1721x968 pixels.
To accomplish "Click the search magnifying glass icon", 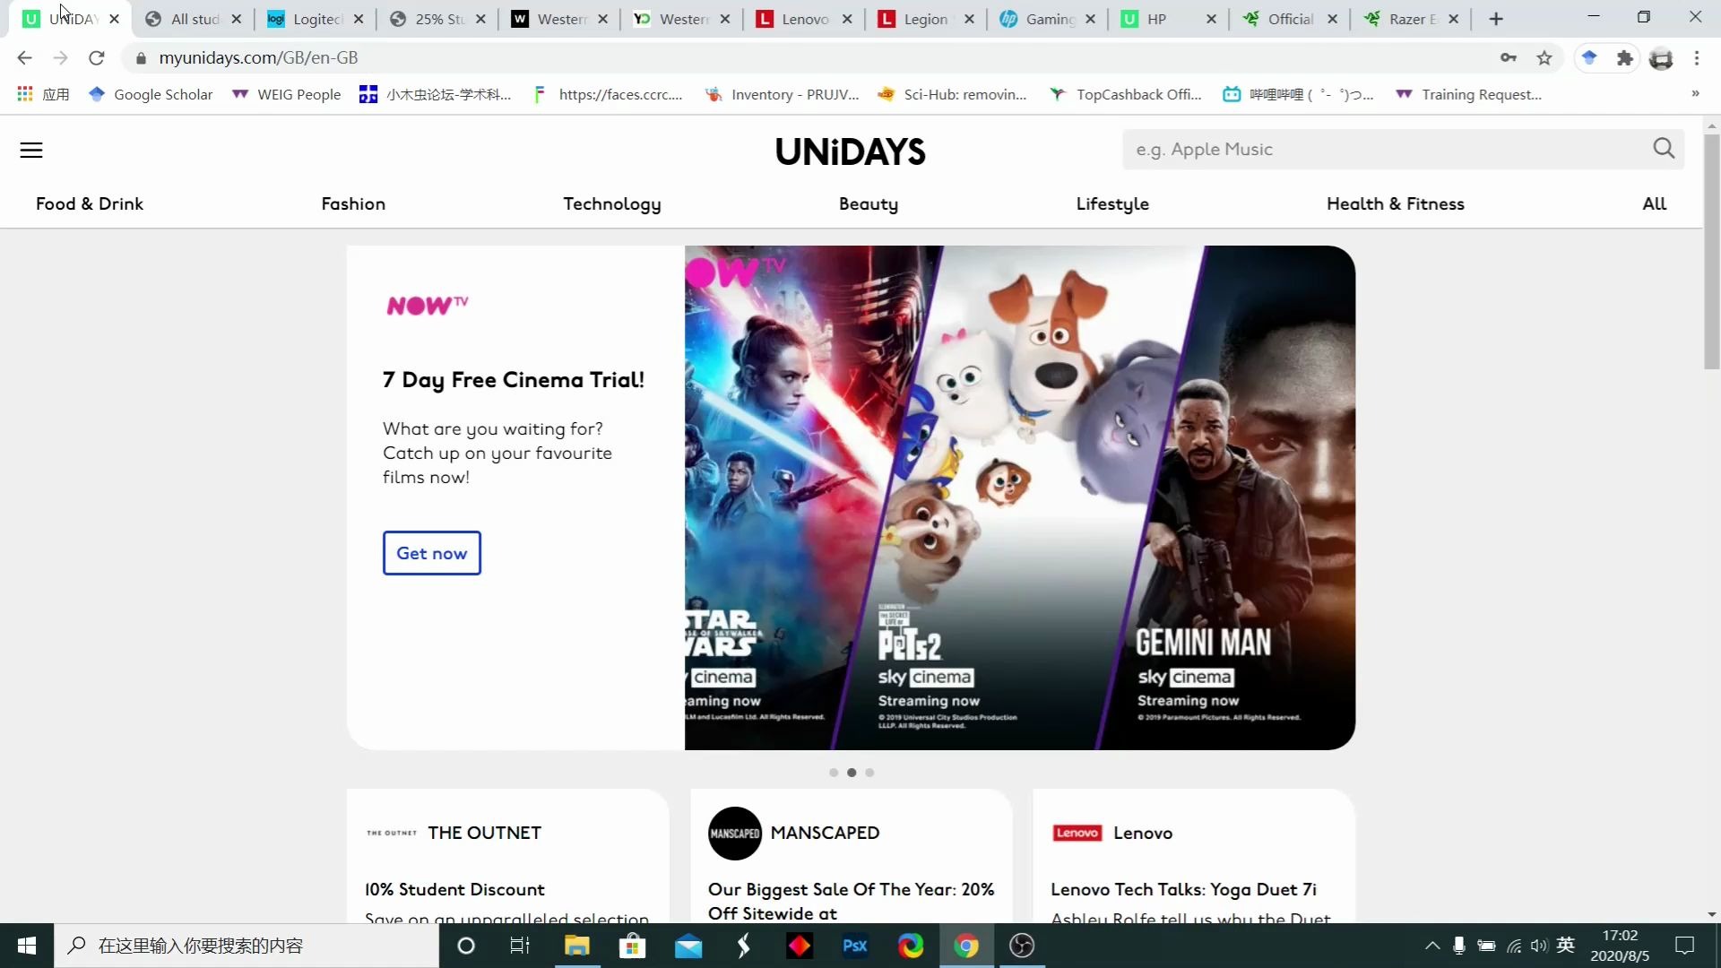I will (x=1665, y=149).
